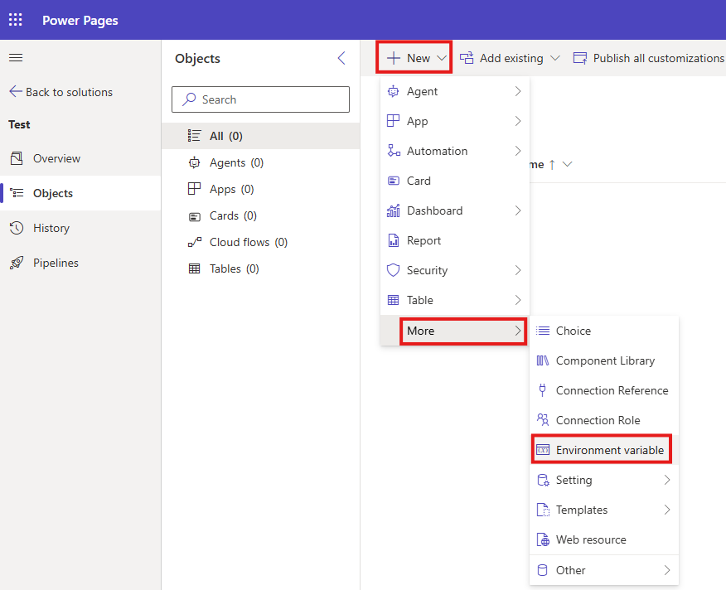Open the Add existing dropdown chevron
The height and width of the screenshot is (590, 726).
click(x=555, y=58)
